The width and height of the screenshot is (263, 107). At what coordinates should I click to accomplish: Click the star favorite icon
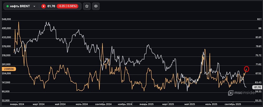click(87, 6)
